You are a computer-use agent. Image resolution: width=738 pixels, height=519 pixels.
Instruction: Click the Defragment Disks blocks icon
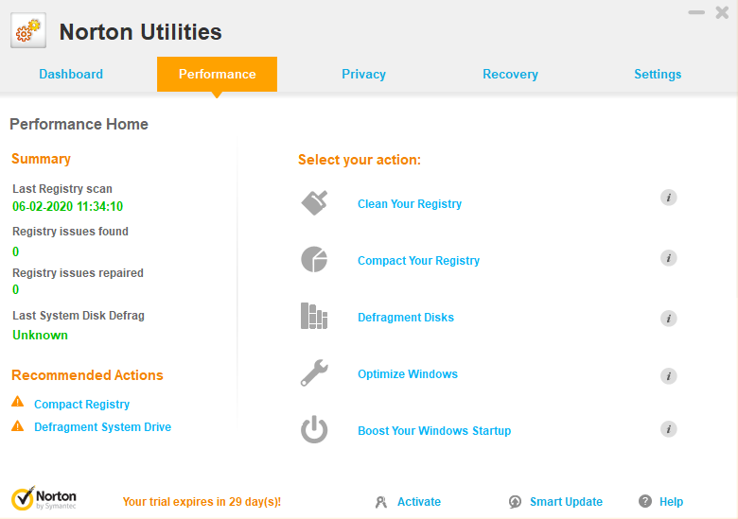(x=314, y=316)
